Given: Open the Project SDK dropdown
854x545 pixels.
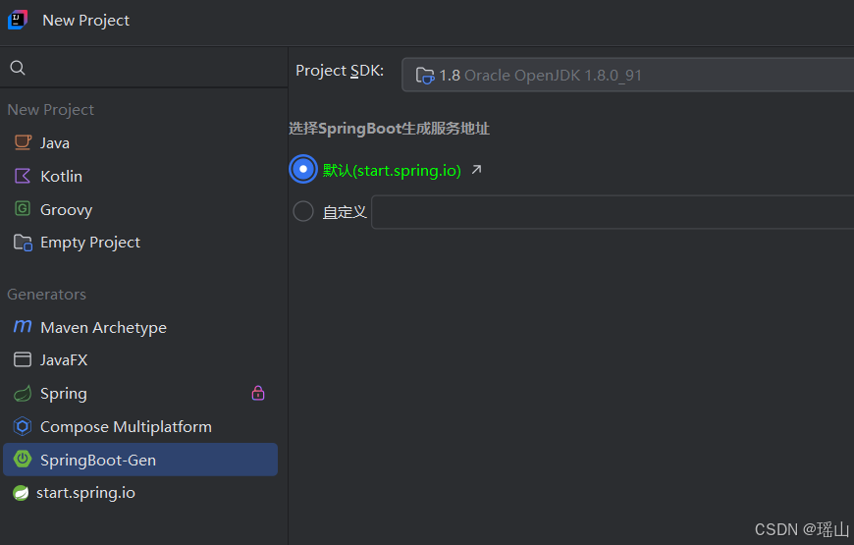Looking at the screenshot, I should click(x=627, y=75).
